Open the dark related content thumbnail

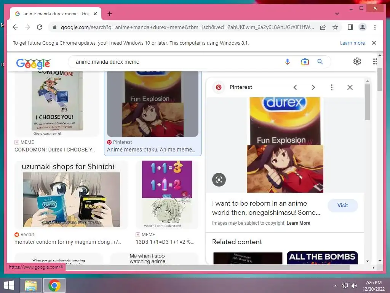tap(248, 258)
